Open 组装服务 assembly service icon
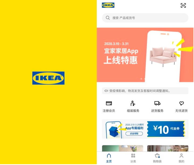Image resolution: width=194 pixels, height=165 pixels. pyautogui.click(x=133, y=103)
